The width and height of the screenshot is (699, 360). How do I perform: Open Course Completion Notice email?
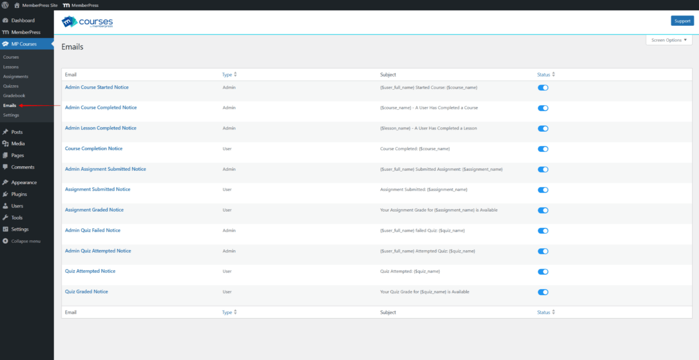click(94, 148)
